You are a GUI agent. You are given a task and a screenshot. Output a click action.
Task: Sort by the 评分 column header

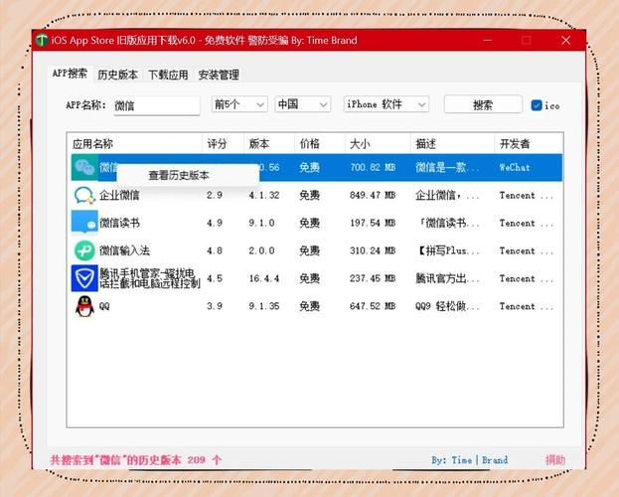223,144
